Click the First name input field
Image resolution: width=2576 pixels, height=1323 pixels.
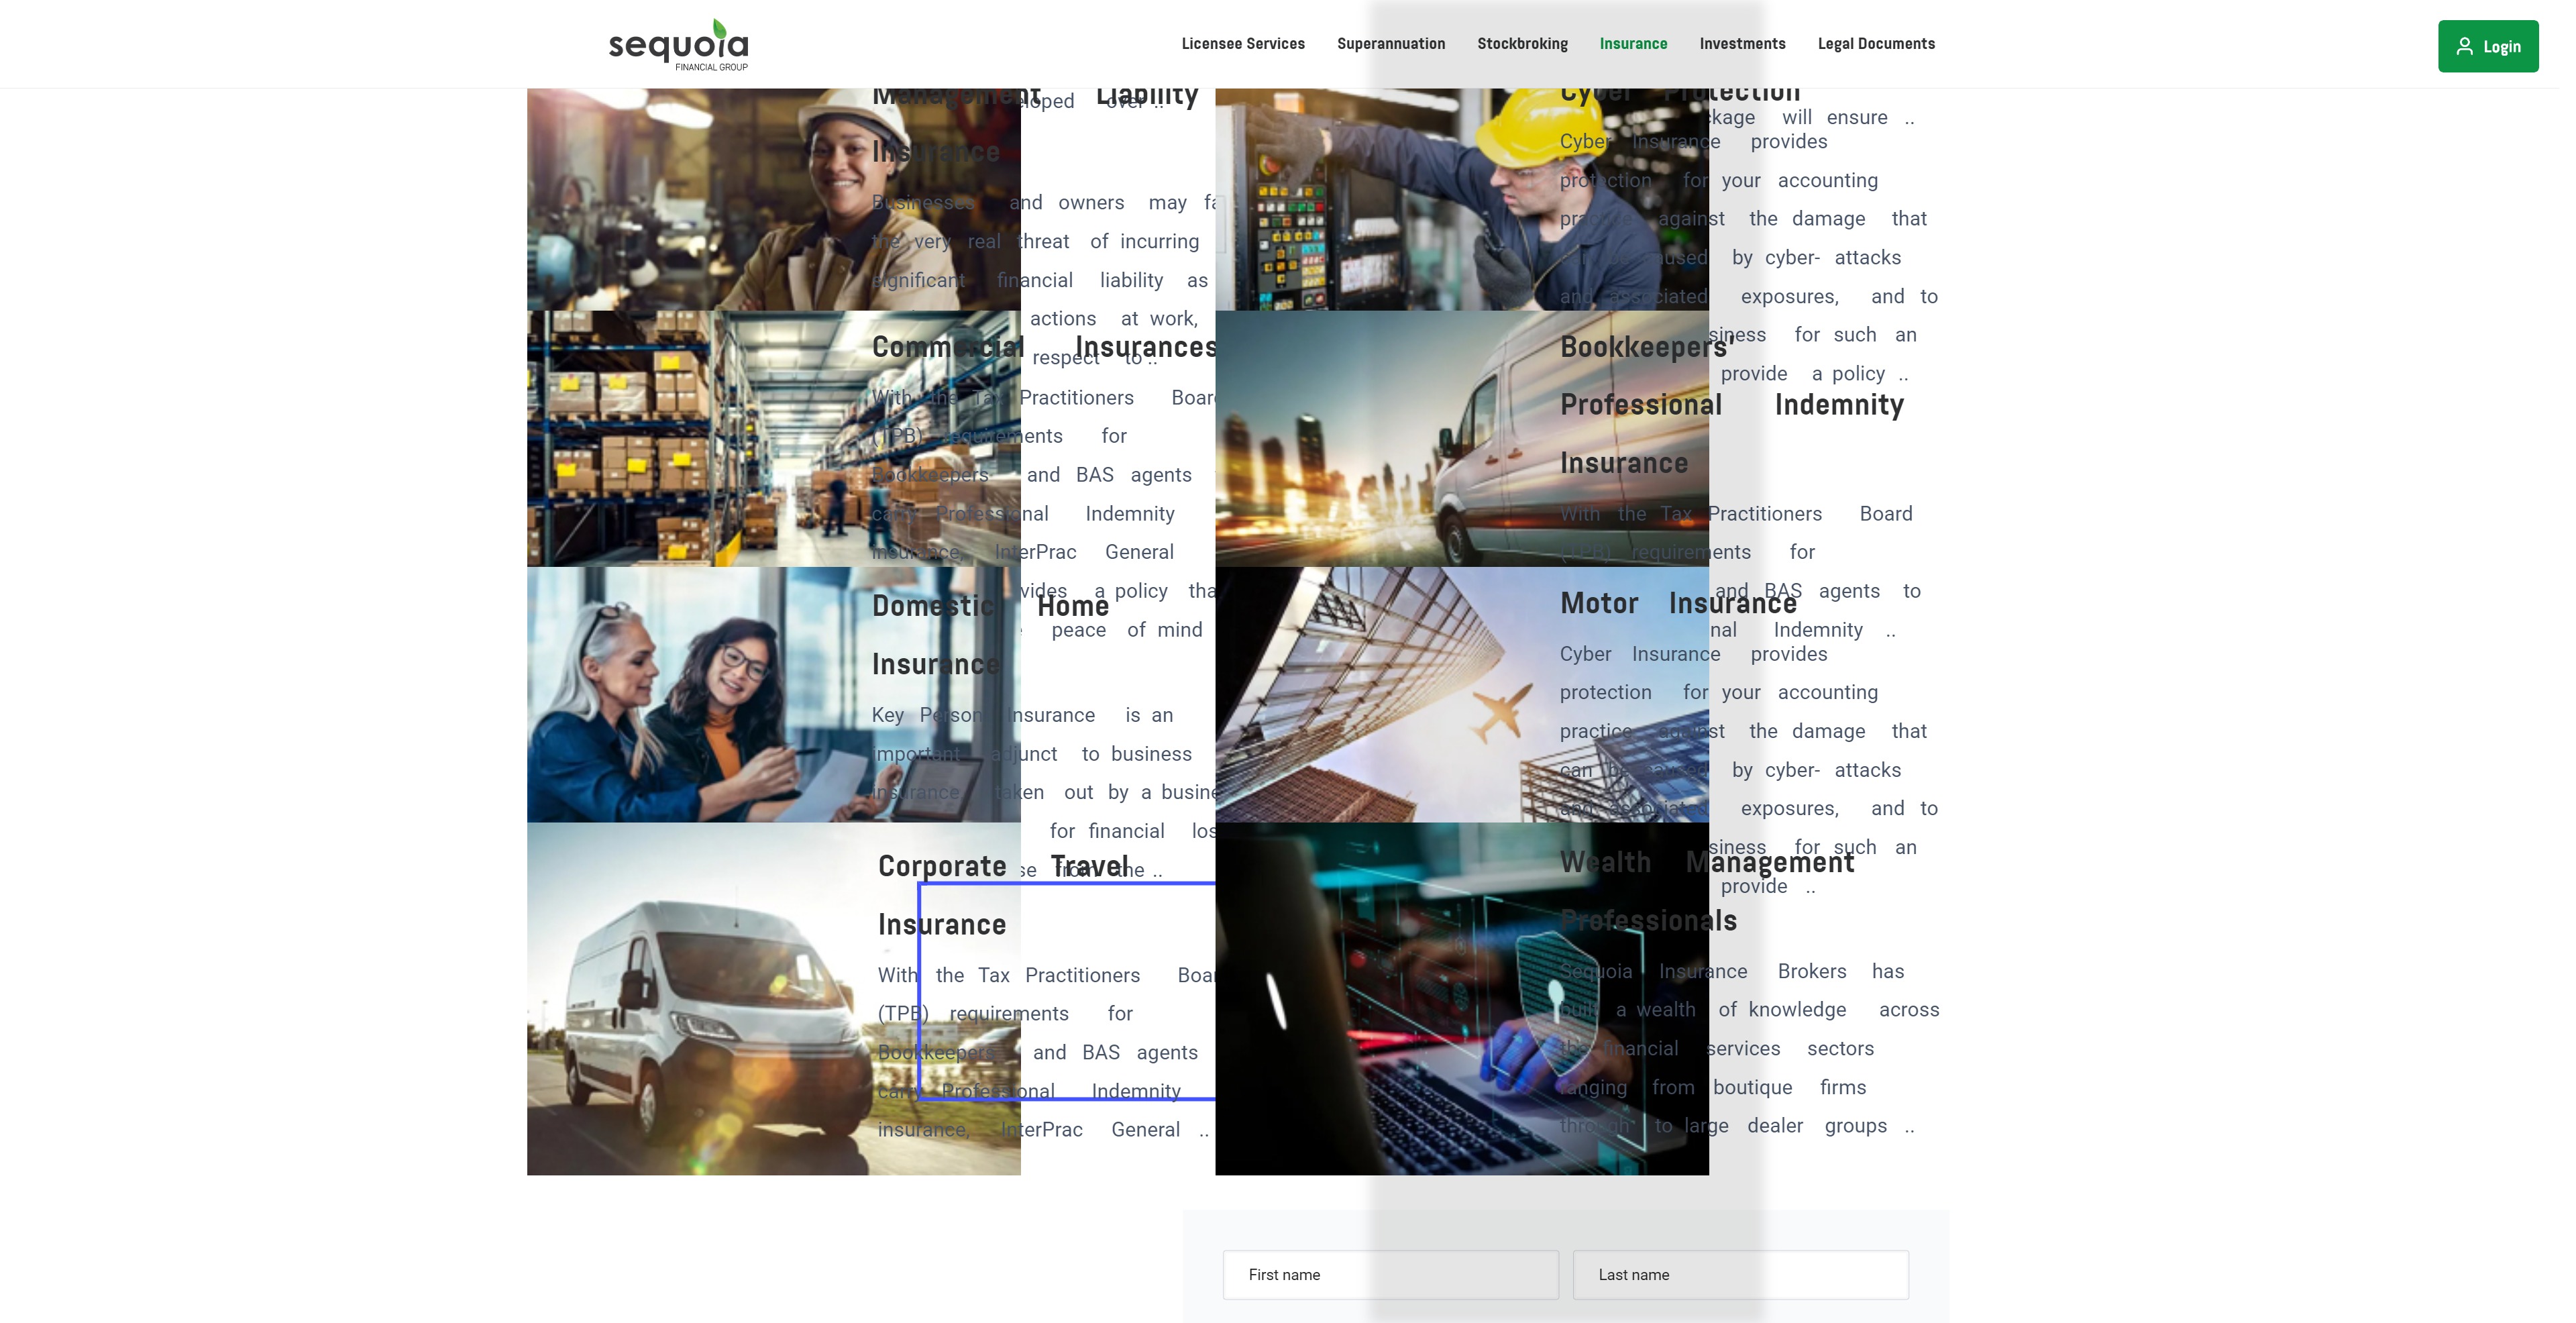point(1389,1274)
